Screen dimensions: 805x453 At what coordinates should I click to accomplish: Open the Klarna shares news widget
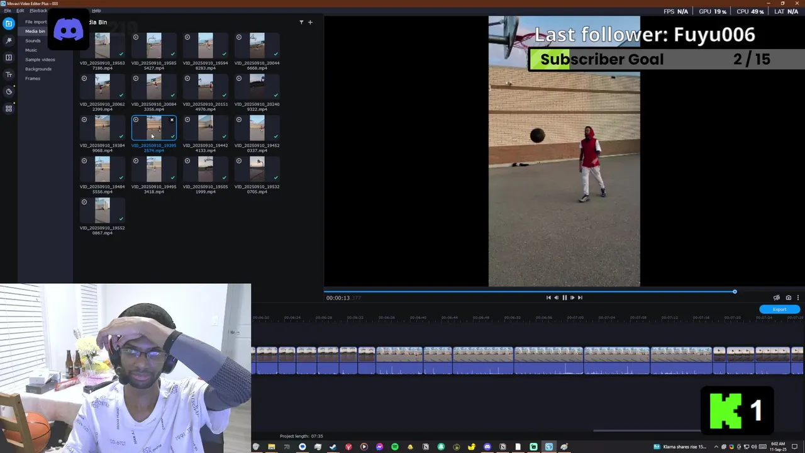click(x=681, y=447)
